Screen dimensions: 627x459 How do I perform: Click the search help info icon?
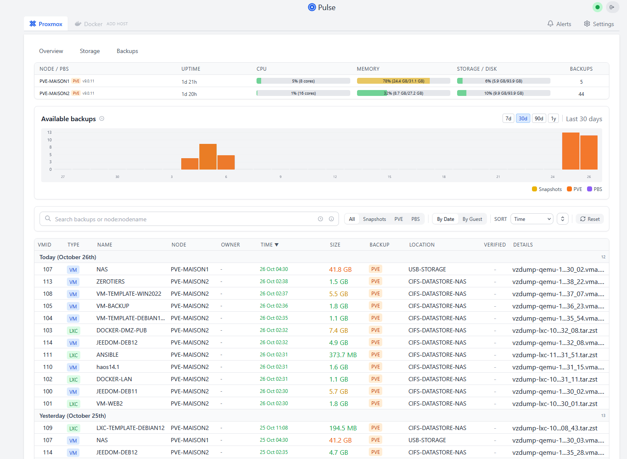[x=331, y=219]
